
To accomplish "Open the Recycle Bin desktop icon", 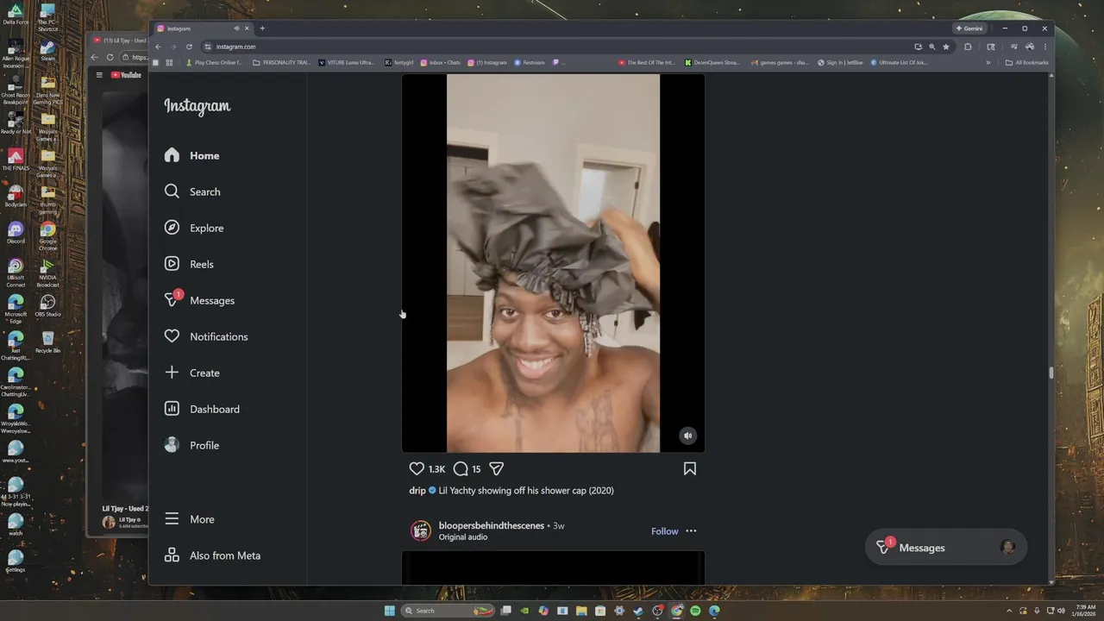I will 47,342.
